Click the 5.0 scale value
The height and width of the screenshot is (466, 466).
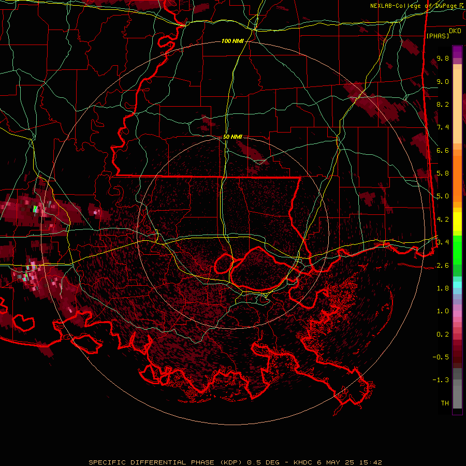tap(443, 196)
